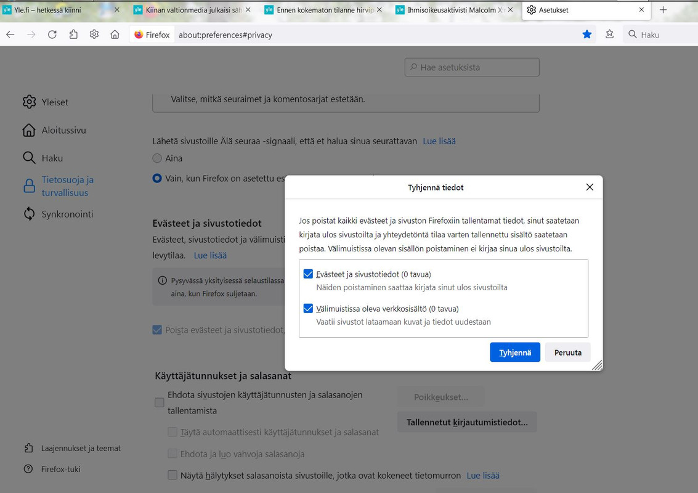Select the Vain, kun Firefox on asetettu radio button
This screenshot has height=493, width=698.
(x=157, y=178)
